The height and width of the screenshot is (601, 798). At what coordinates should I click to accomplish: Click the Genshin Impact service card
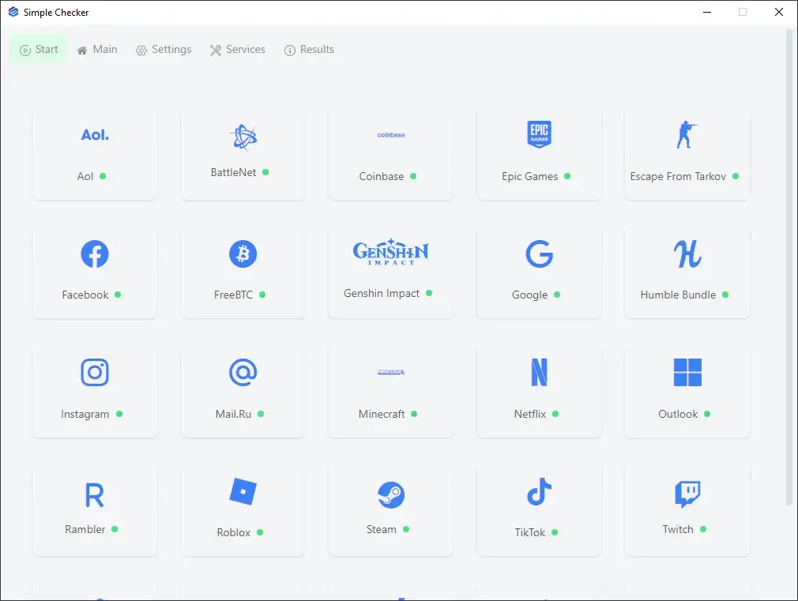pos(391,272)
